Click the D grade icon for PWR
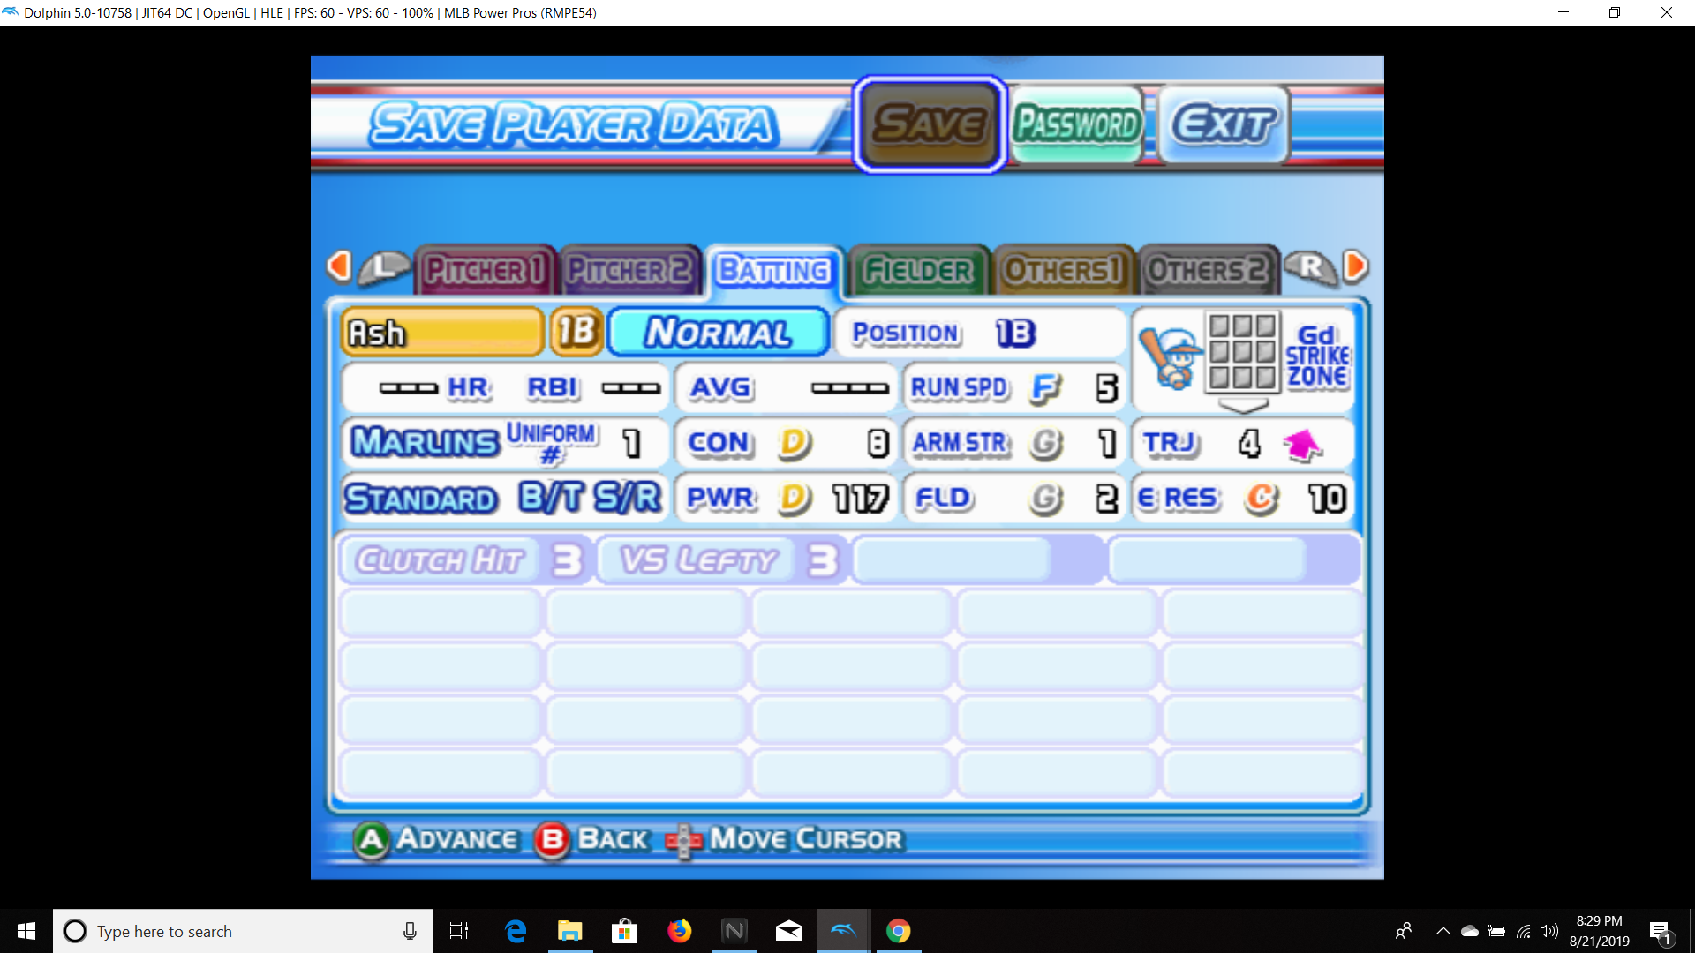Image resolution: width=1695 pixels, height=953 pixels. 795,499
